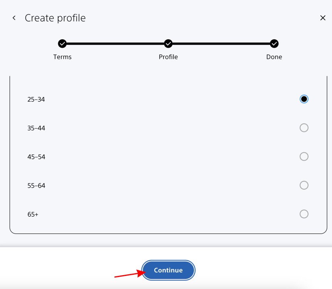This screenshot has width=332, height=289.
Task: Select the 55–64 age radio button
Action: click(304, 185)
